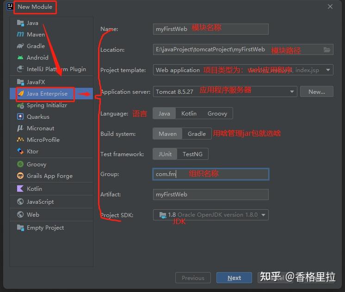Click the IntelliJ logo in title bar
This screenshot has width=345, height=292.
click(x=10, y=6)
